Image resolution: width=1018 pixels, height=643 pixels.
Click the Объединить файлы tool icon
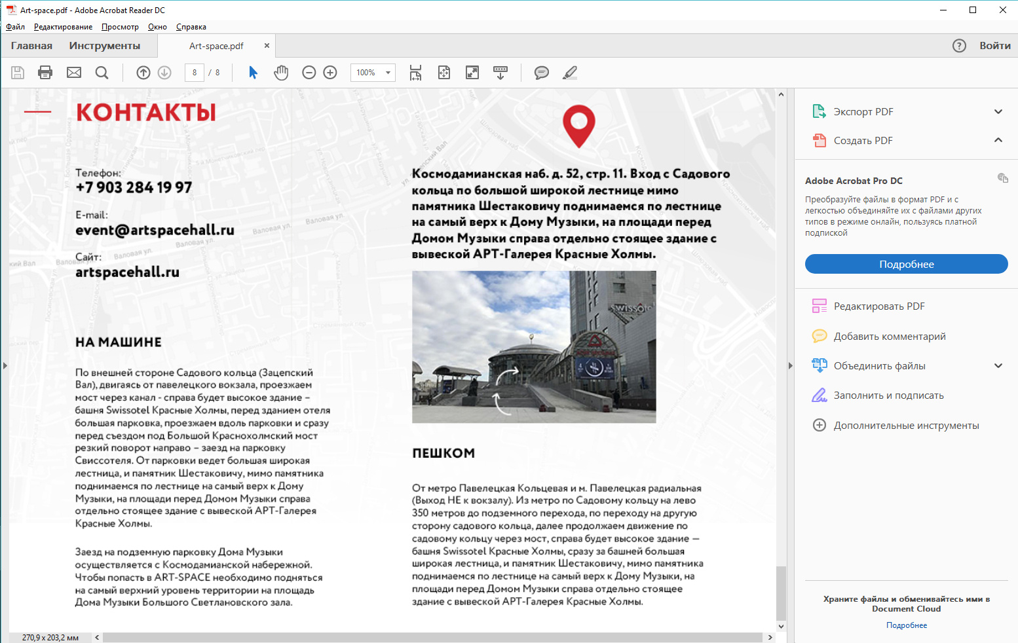tap(820, 365)
